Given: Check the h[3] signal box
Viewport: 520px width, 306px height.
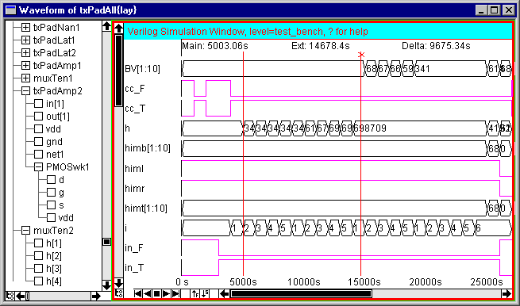Looking at the screenshot, I should (x=38, y=269).
